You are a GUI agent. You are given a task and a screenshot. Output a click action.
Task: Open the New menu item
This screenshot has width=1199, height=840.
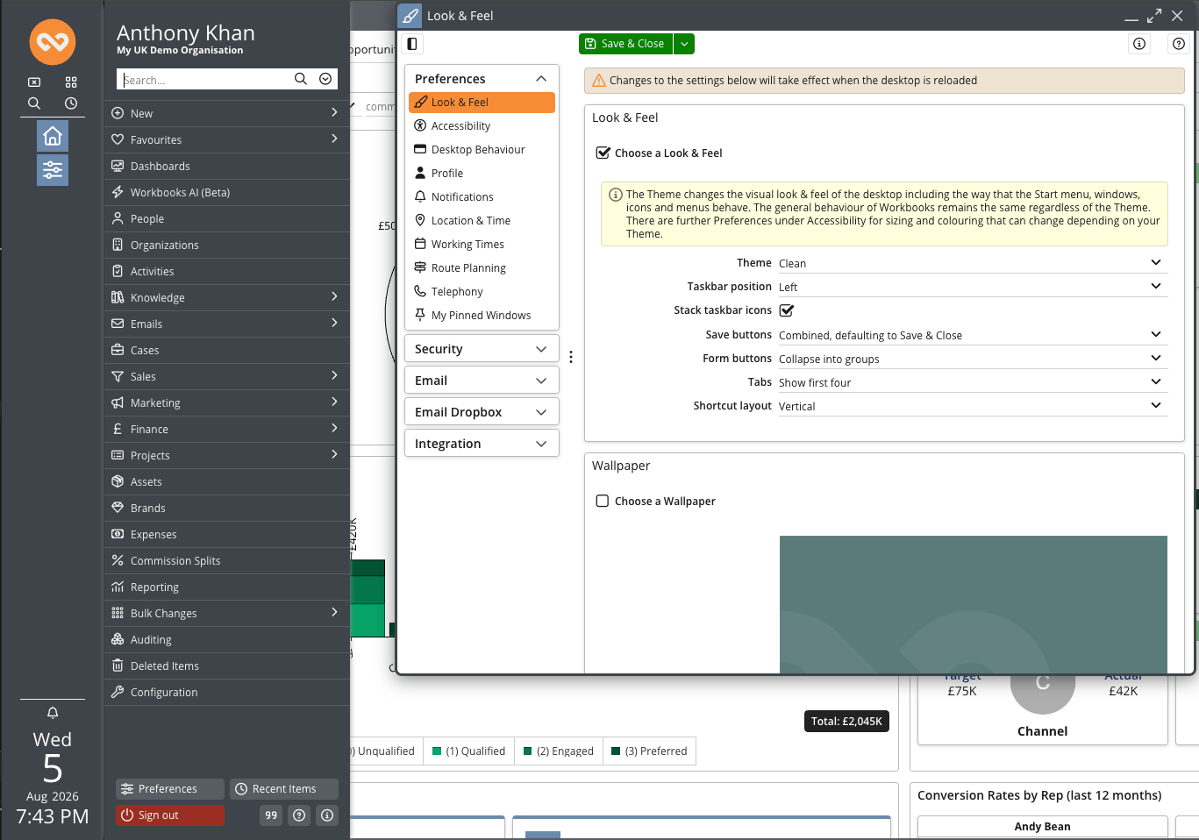(x=226, y=113)
